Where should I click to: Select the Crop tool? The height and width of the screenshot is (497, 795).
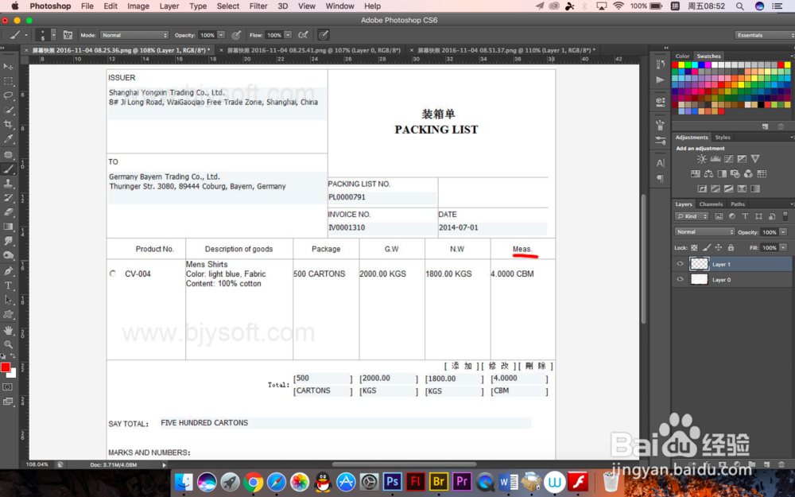pyautogui.click(x=8, y=124)
